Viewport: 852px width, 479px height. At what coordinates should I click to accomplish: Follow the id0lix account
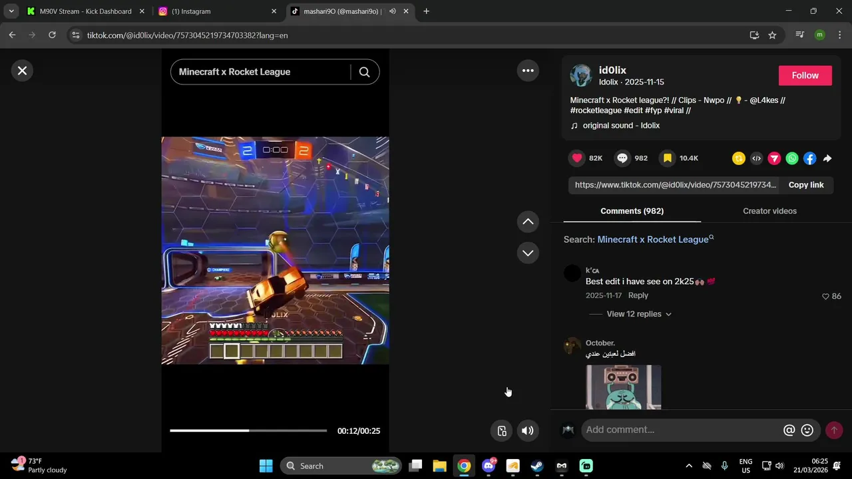coord(805,75)
